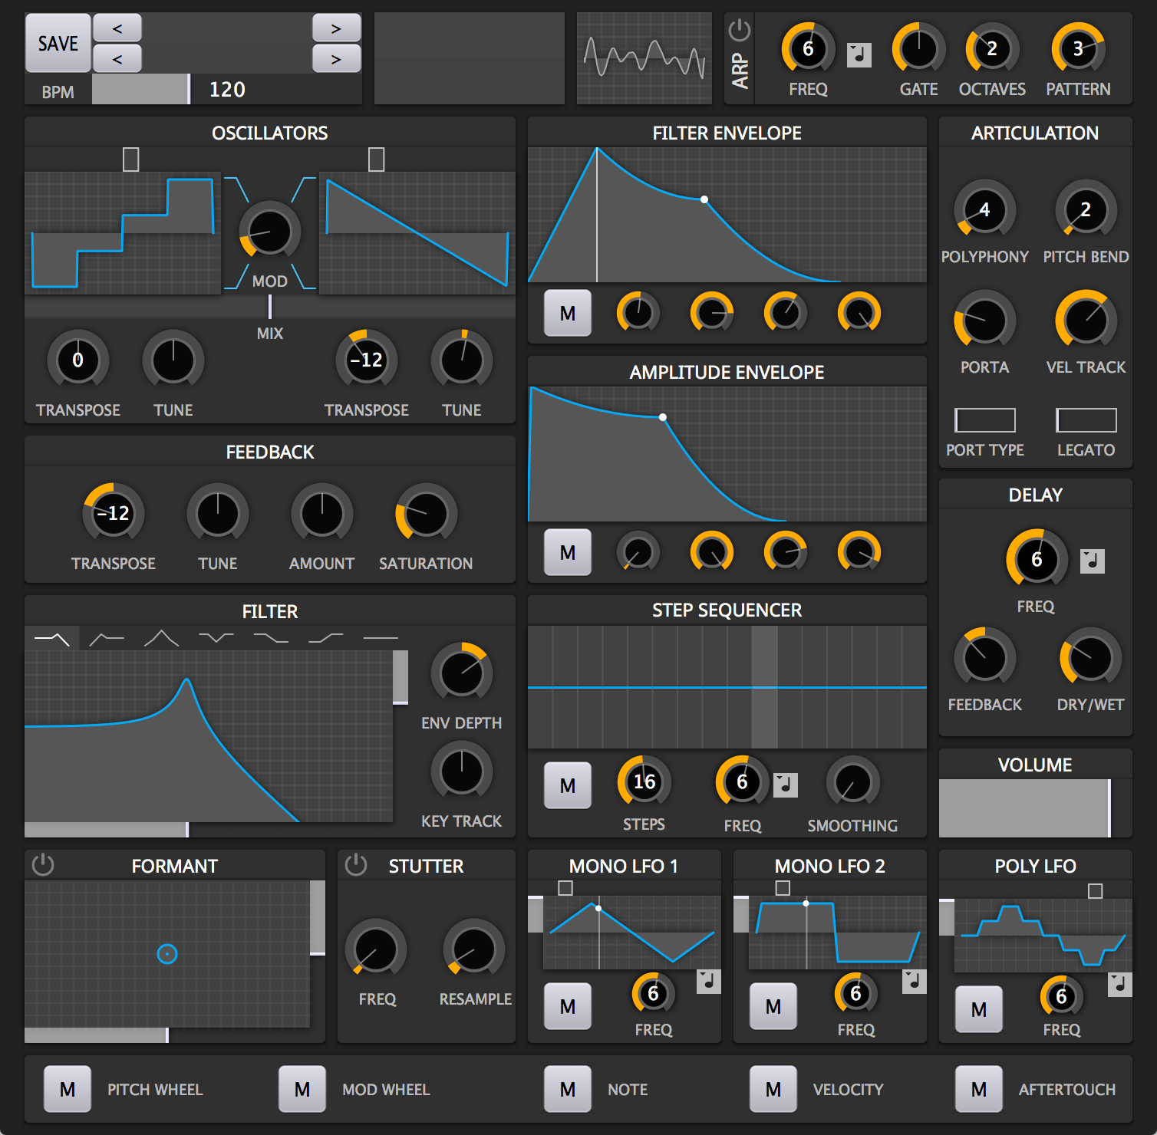The image size is (1157, 1135).
Task: Click the note sync icon next to Delay FREQ
Action: click(x=1093, y=560)
